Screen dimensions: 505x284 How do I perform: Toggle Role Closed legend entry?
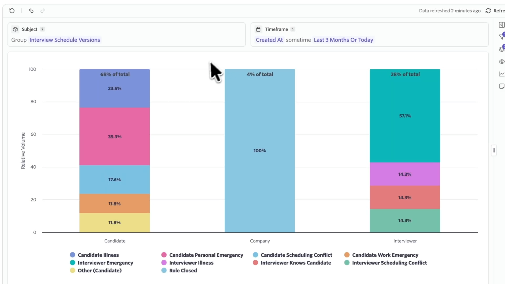(x=183, y=270)
